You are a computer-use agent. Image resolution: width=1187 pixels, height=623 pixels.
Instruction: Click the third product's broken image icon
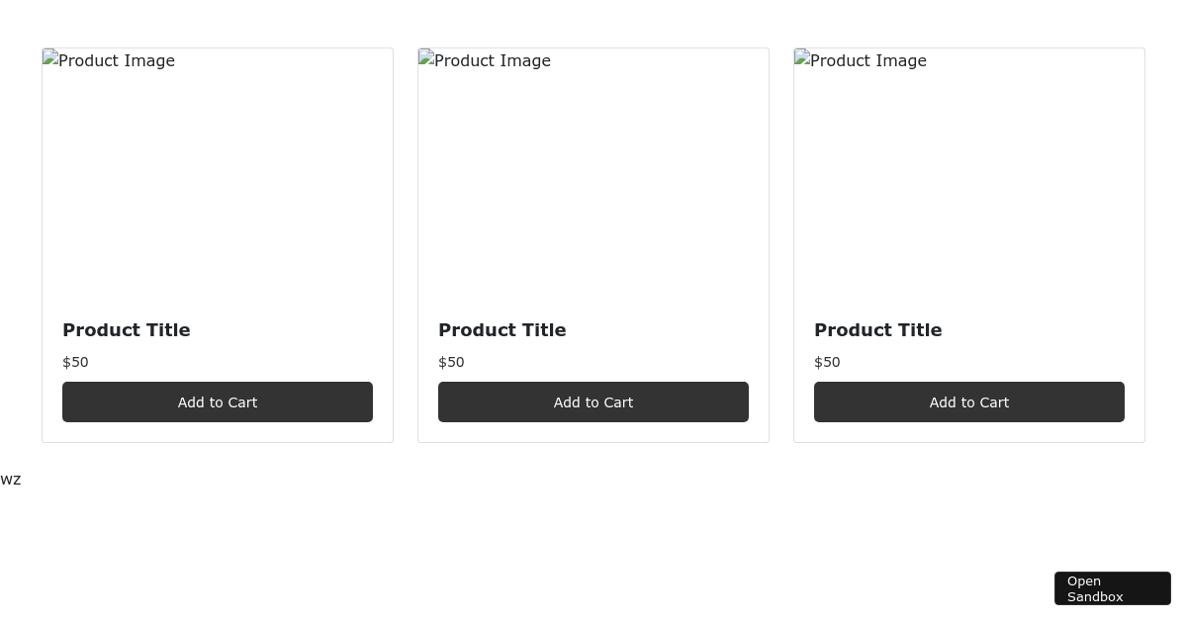click(x=802, y=57)
